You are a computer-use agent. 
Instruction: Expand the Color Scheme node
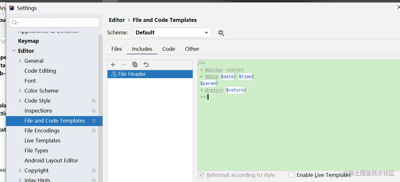pos(20,91)
